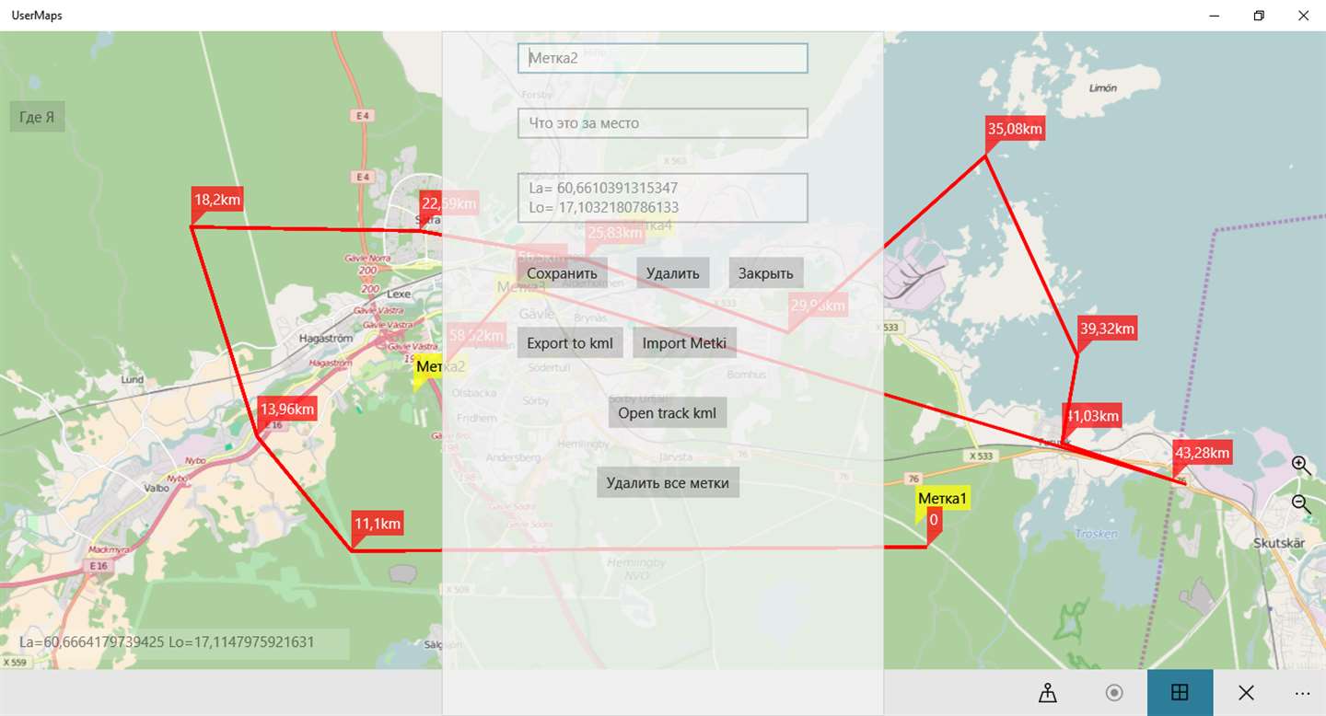Select the 35,08km route marker
This screenshot has height=716, width=1326.
(x=1015, y=129)
